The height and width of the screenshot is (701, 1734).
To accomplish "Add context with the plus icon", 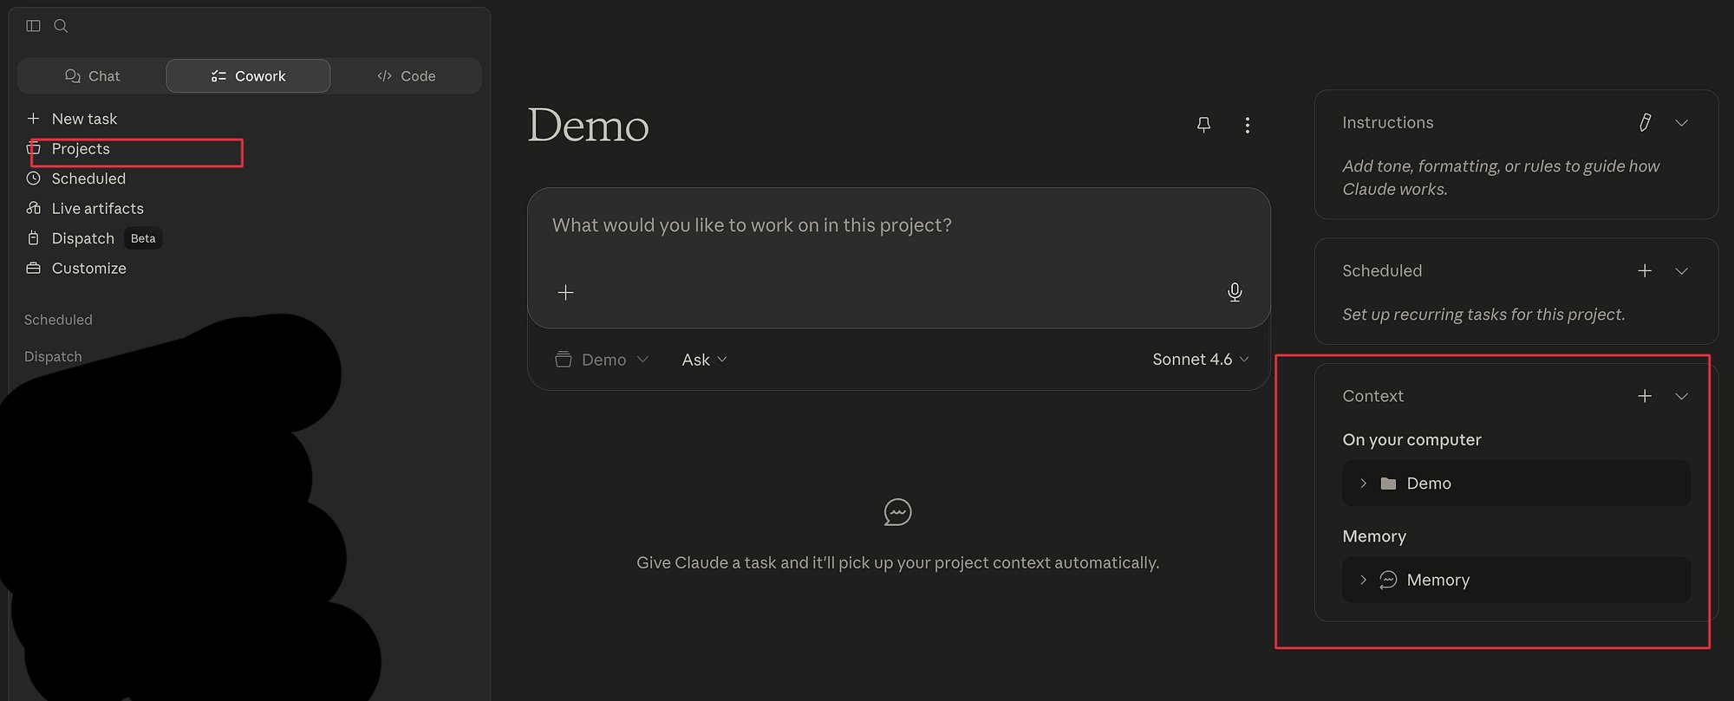I will click(1645, 396).
